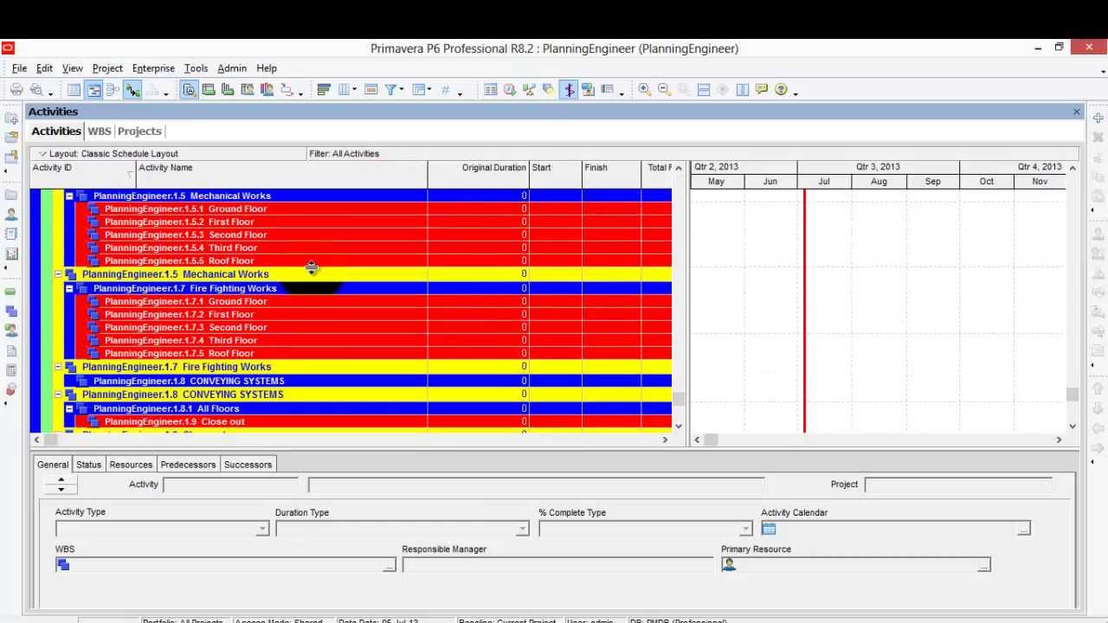The image size is (1108, 623).
Task: Open the Tools menu
Action: click(196, 68)
